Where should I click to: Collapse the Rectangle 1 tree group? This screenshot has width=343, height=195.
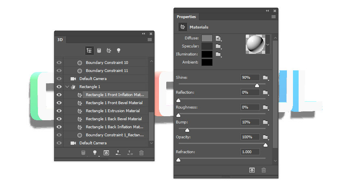pyautogui.click(x=67, y=87)
